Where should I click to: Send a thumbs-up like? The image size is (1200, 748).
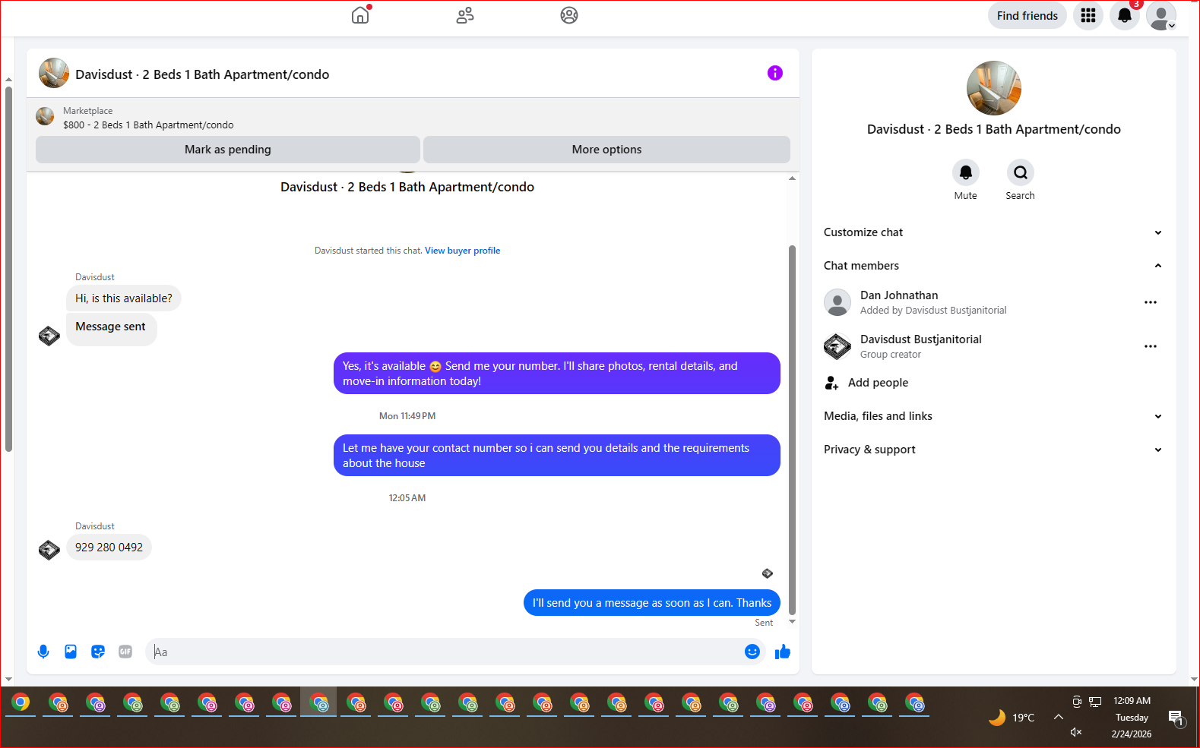pos(783,652)
